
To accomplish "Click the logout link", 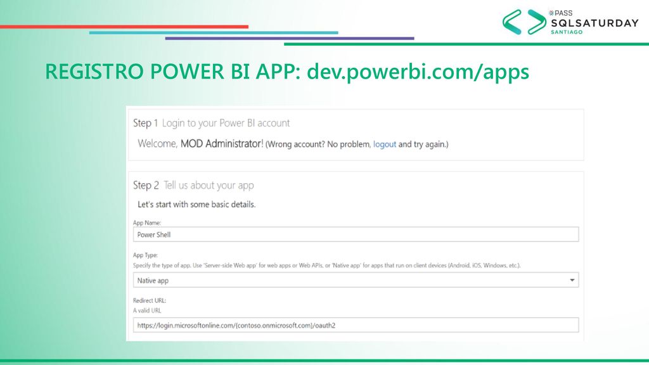I will point(385,144).
